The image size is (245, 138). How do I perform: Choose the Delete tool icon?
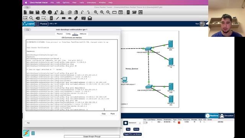[x=38, y=18]
